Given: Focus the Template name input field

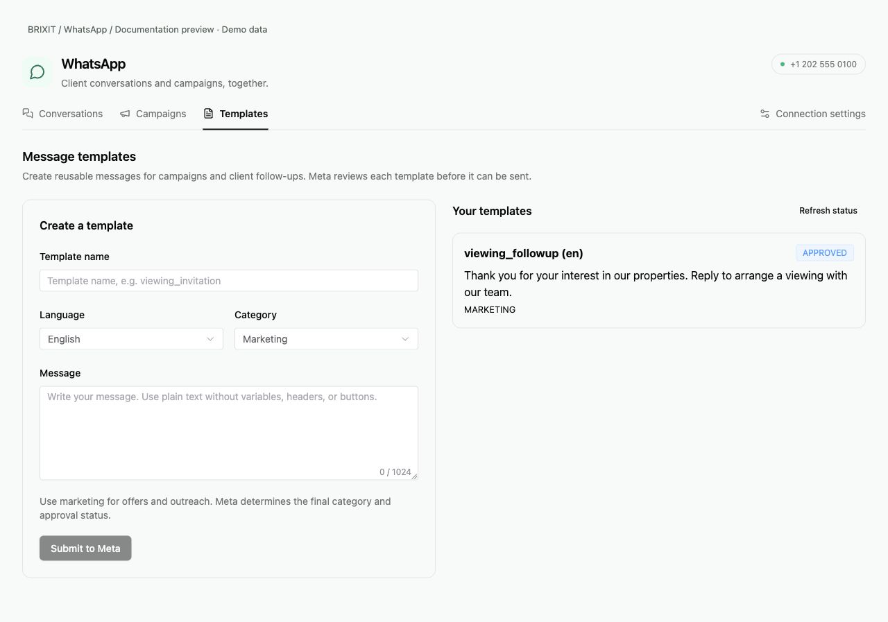Looking at the screenshot, I should [x=229, y=281].
